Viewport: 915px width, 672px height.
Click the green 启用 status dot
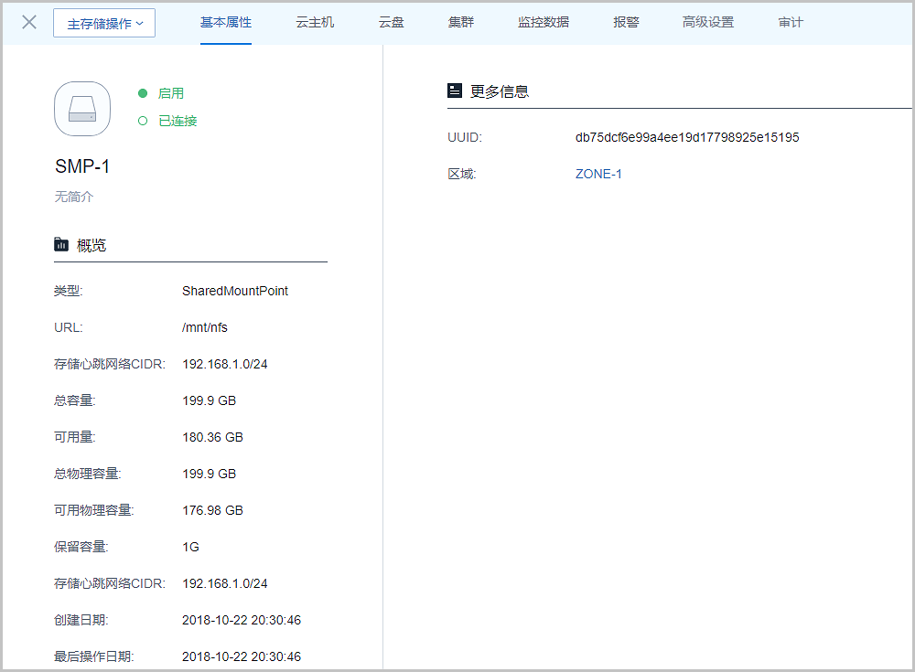point(143,93)
